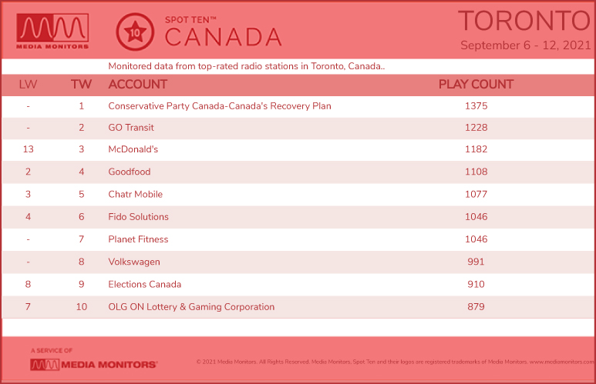Click the Elections Canada entry
596x384 pixels.
(144, 285)
